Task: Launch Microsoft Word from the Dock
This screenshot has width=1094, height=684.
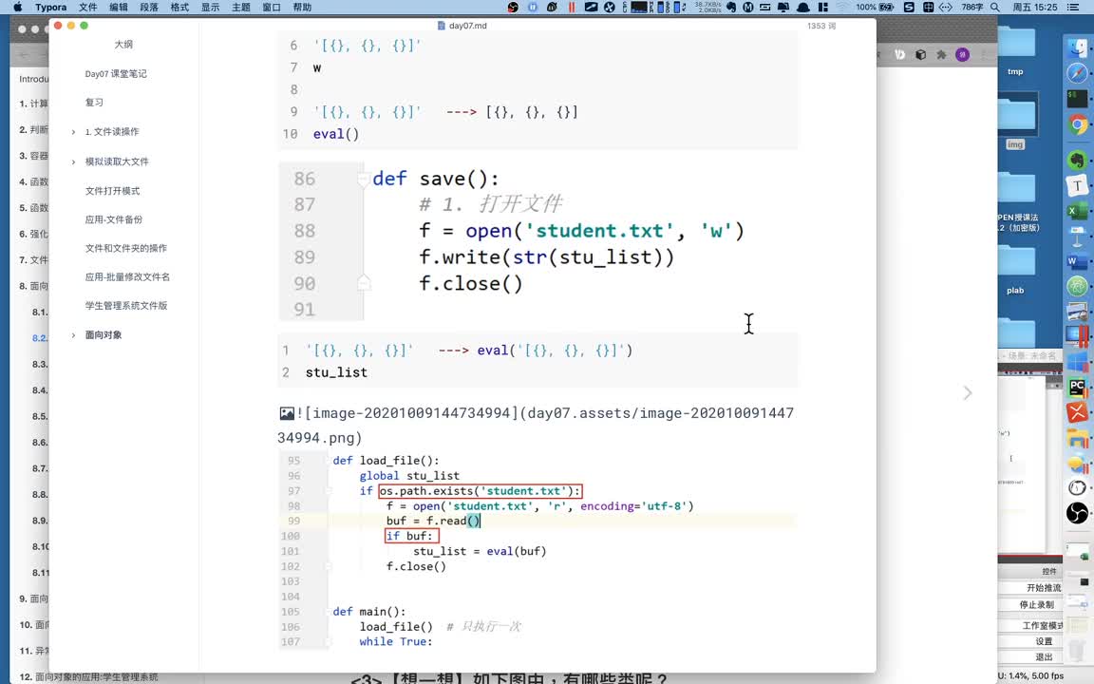Action: [1075, 262]
